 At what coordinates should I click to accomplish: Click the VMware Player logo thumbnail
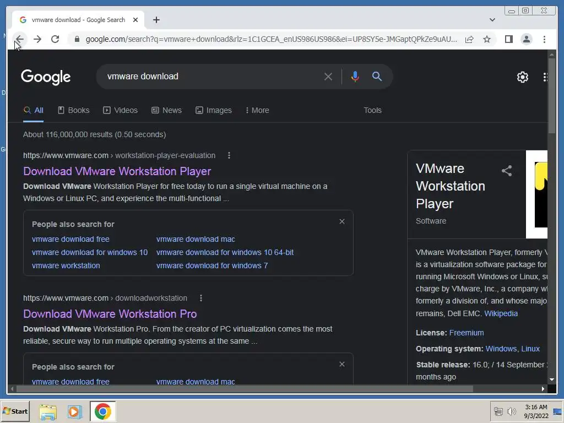click(x=536, y=194)
